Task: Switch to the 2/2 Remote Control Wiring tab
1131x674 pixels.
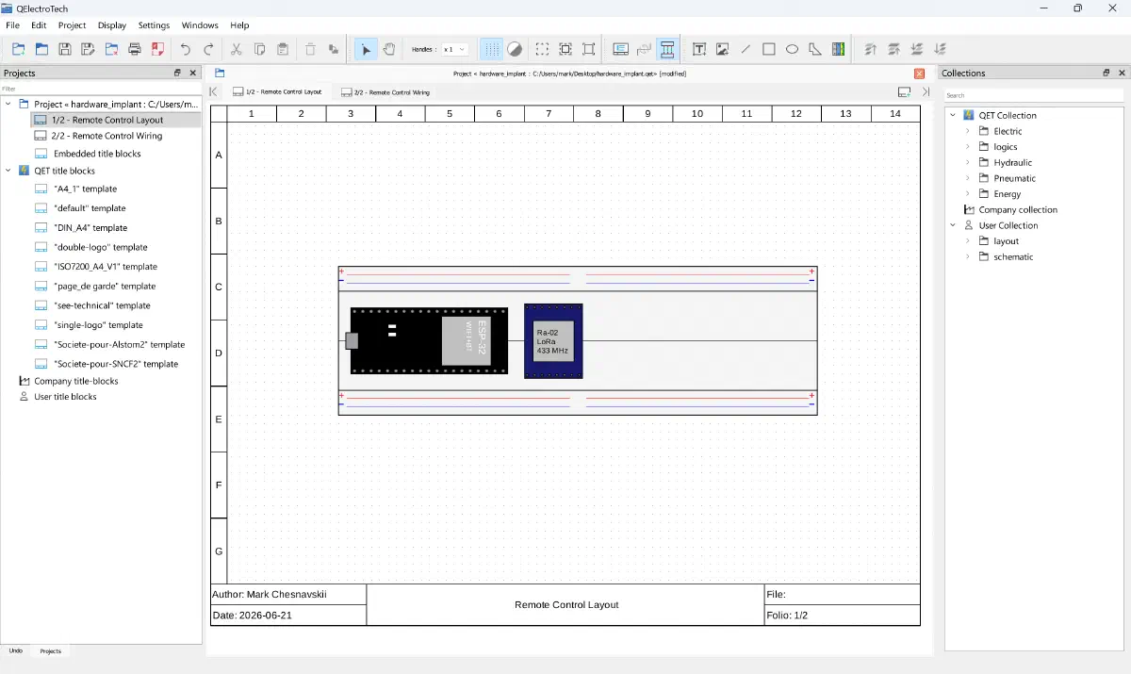Action: [385, 92]
